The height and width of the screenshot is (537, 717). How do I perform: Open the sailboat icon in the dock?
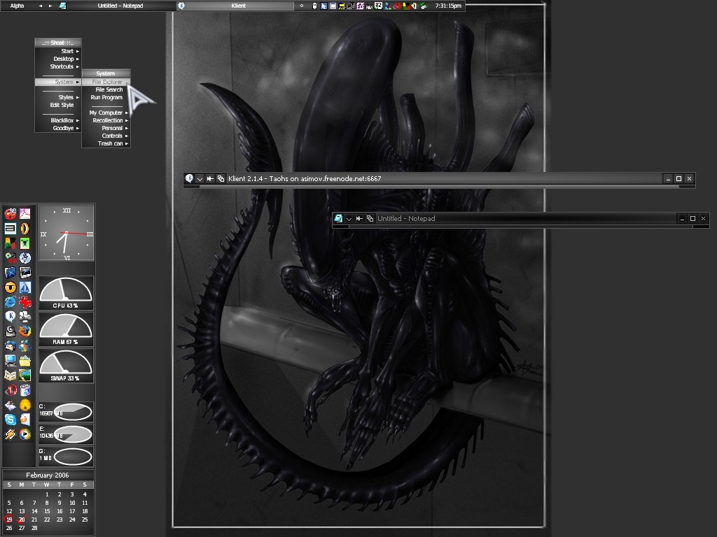pyautogui.click(x=25, y=287)
